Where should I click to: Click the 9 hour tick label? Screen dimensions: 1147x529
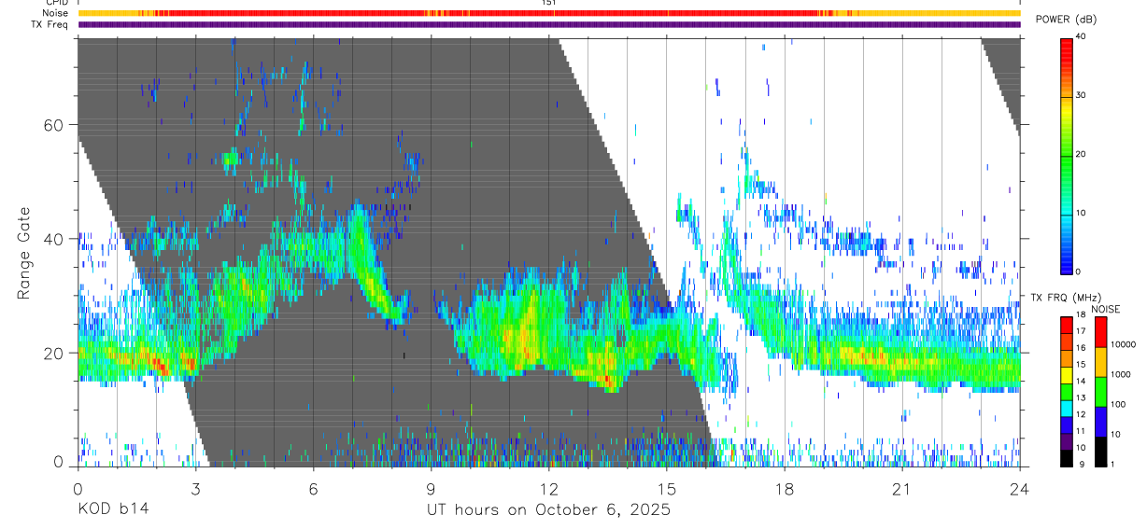tap(432, 489)
